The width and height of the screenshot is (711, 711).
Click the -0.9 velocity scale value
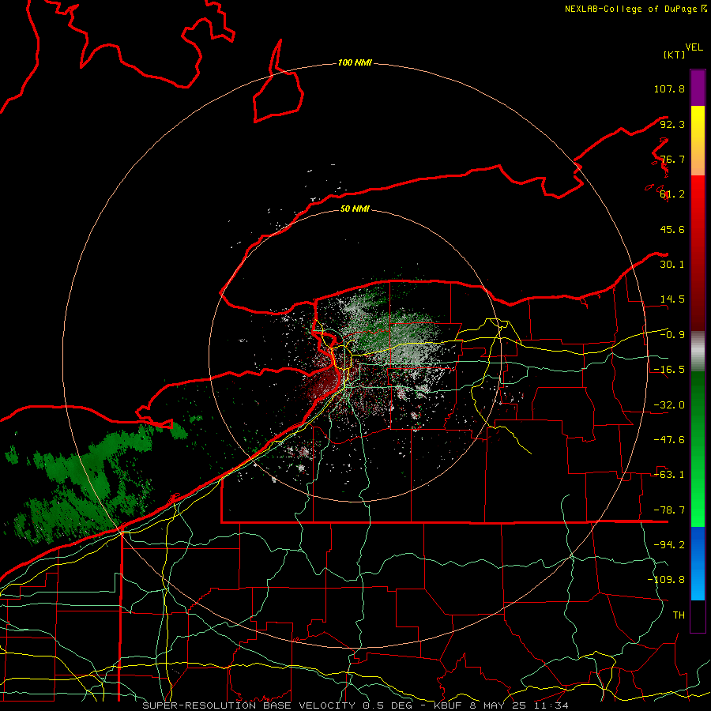pyautogui.click(x=672, y=335)
